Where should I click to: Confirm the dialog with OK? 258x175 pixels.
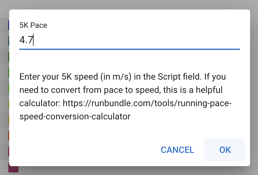click(x=225, y=150)
